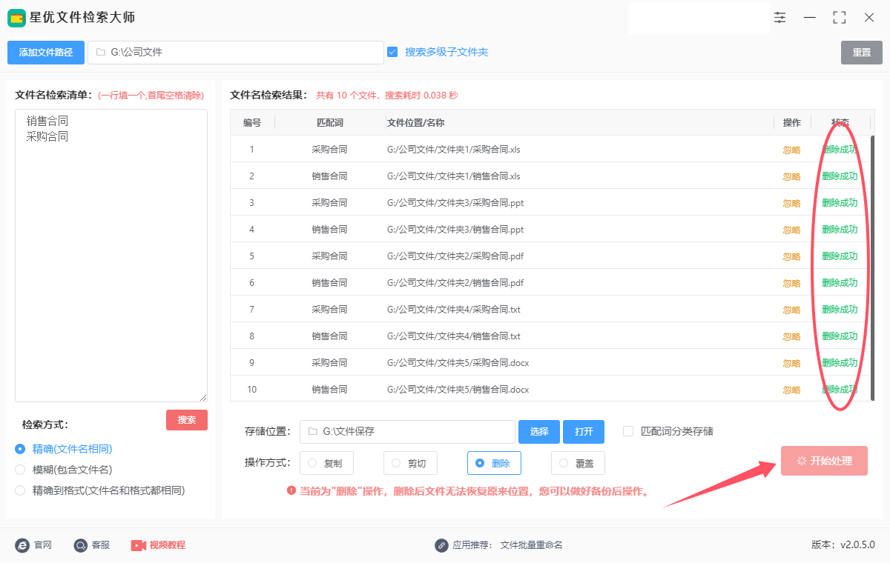Choose the 复制 operation mode
The image size is (890, 563).
(x=326, y=463)
